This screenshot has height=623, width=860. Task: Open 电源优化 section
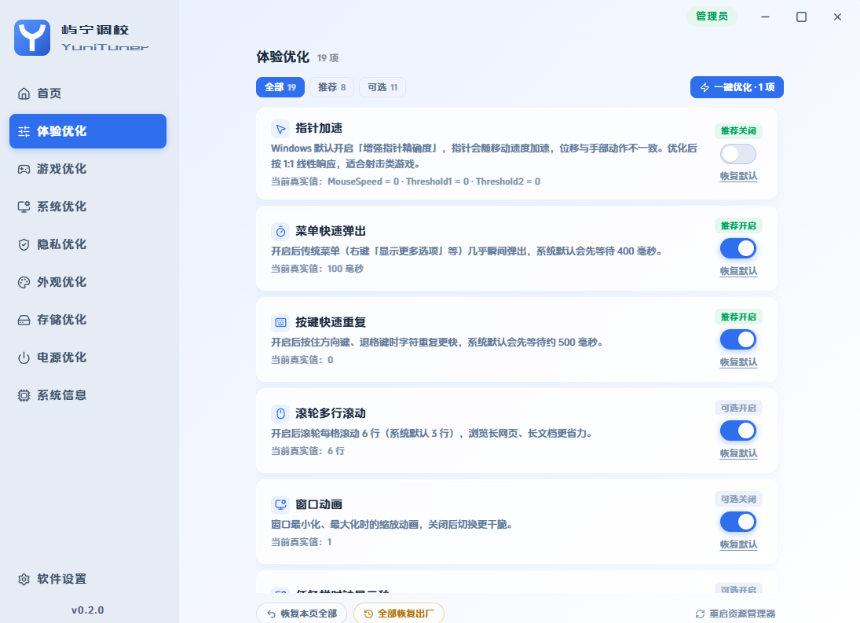click(88, 357)
